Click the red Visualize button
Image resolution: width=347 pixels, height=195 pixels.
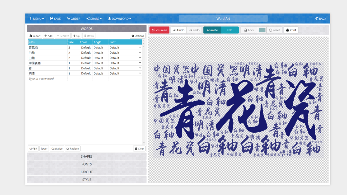pyautogui.click(x=159, y=30)
